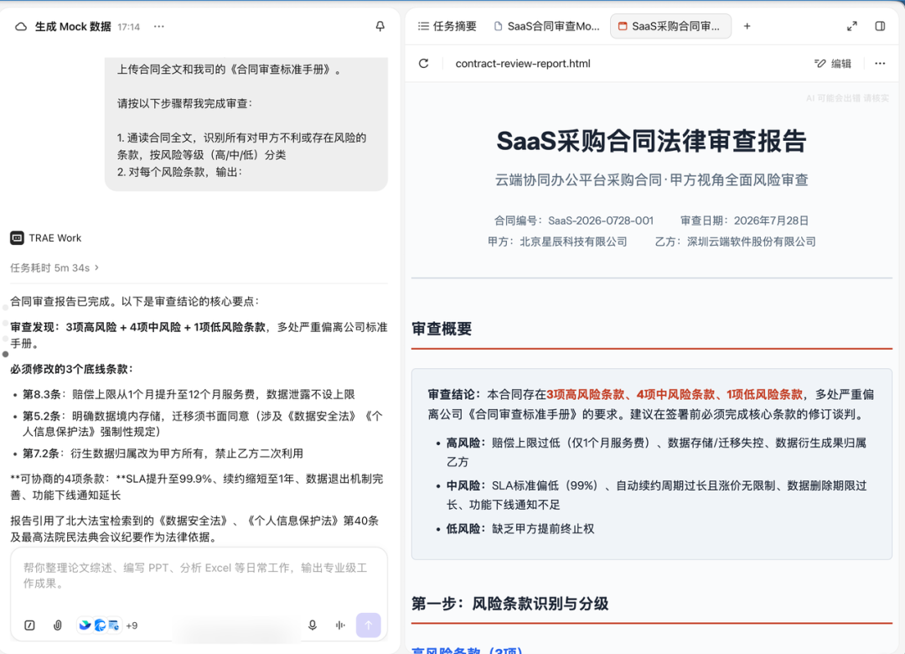Expand the 任务耗时 5m 34s details
Image resolution: width=905 pixels, height=654 pixels.
coord(54,267)
